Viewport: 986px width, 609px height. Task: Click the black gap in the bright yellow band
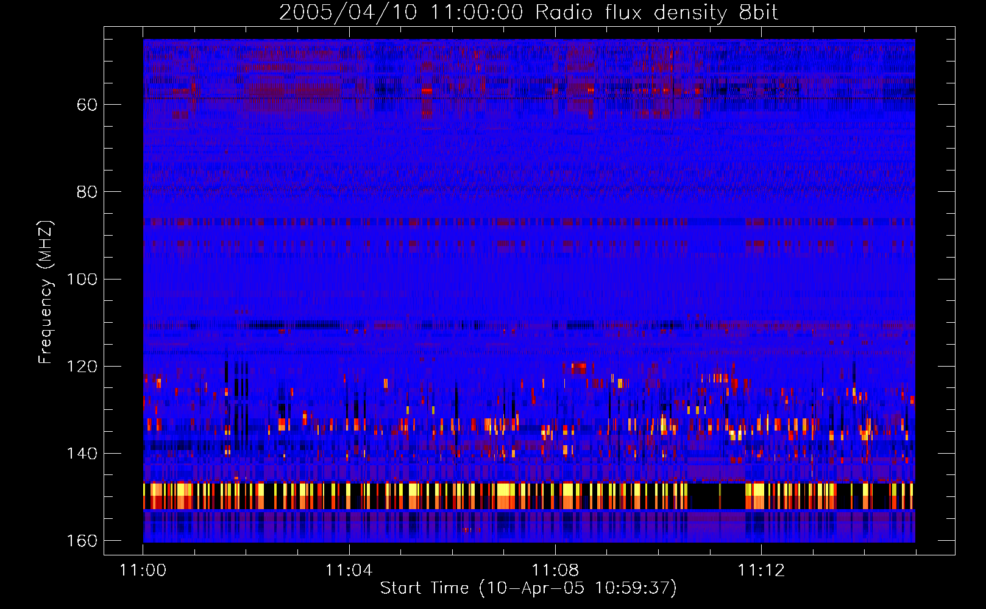tap(717, 496)
